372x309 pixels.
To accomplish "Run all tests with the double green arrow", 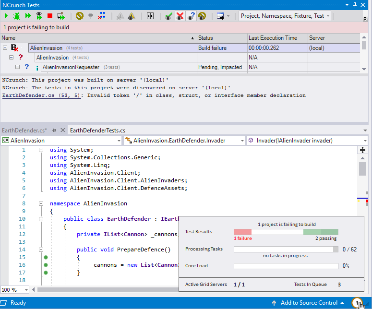I will point(28,16).
